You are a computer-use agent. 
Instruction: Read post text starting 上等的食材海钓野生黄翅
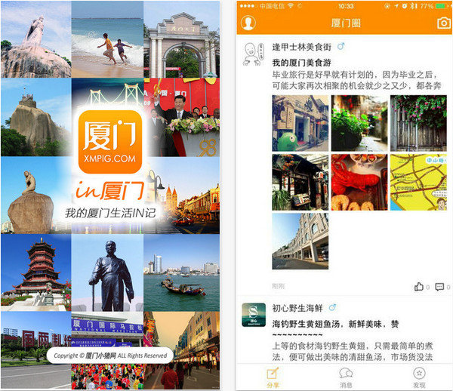[x=353, y=352]
